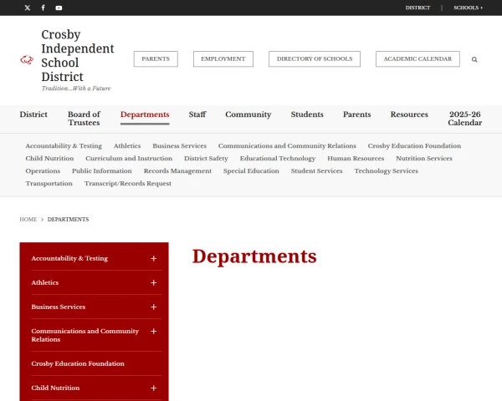Click the Parents button in header

click(x=156, y=59)
